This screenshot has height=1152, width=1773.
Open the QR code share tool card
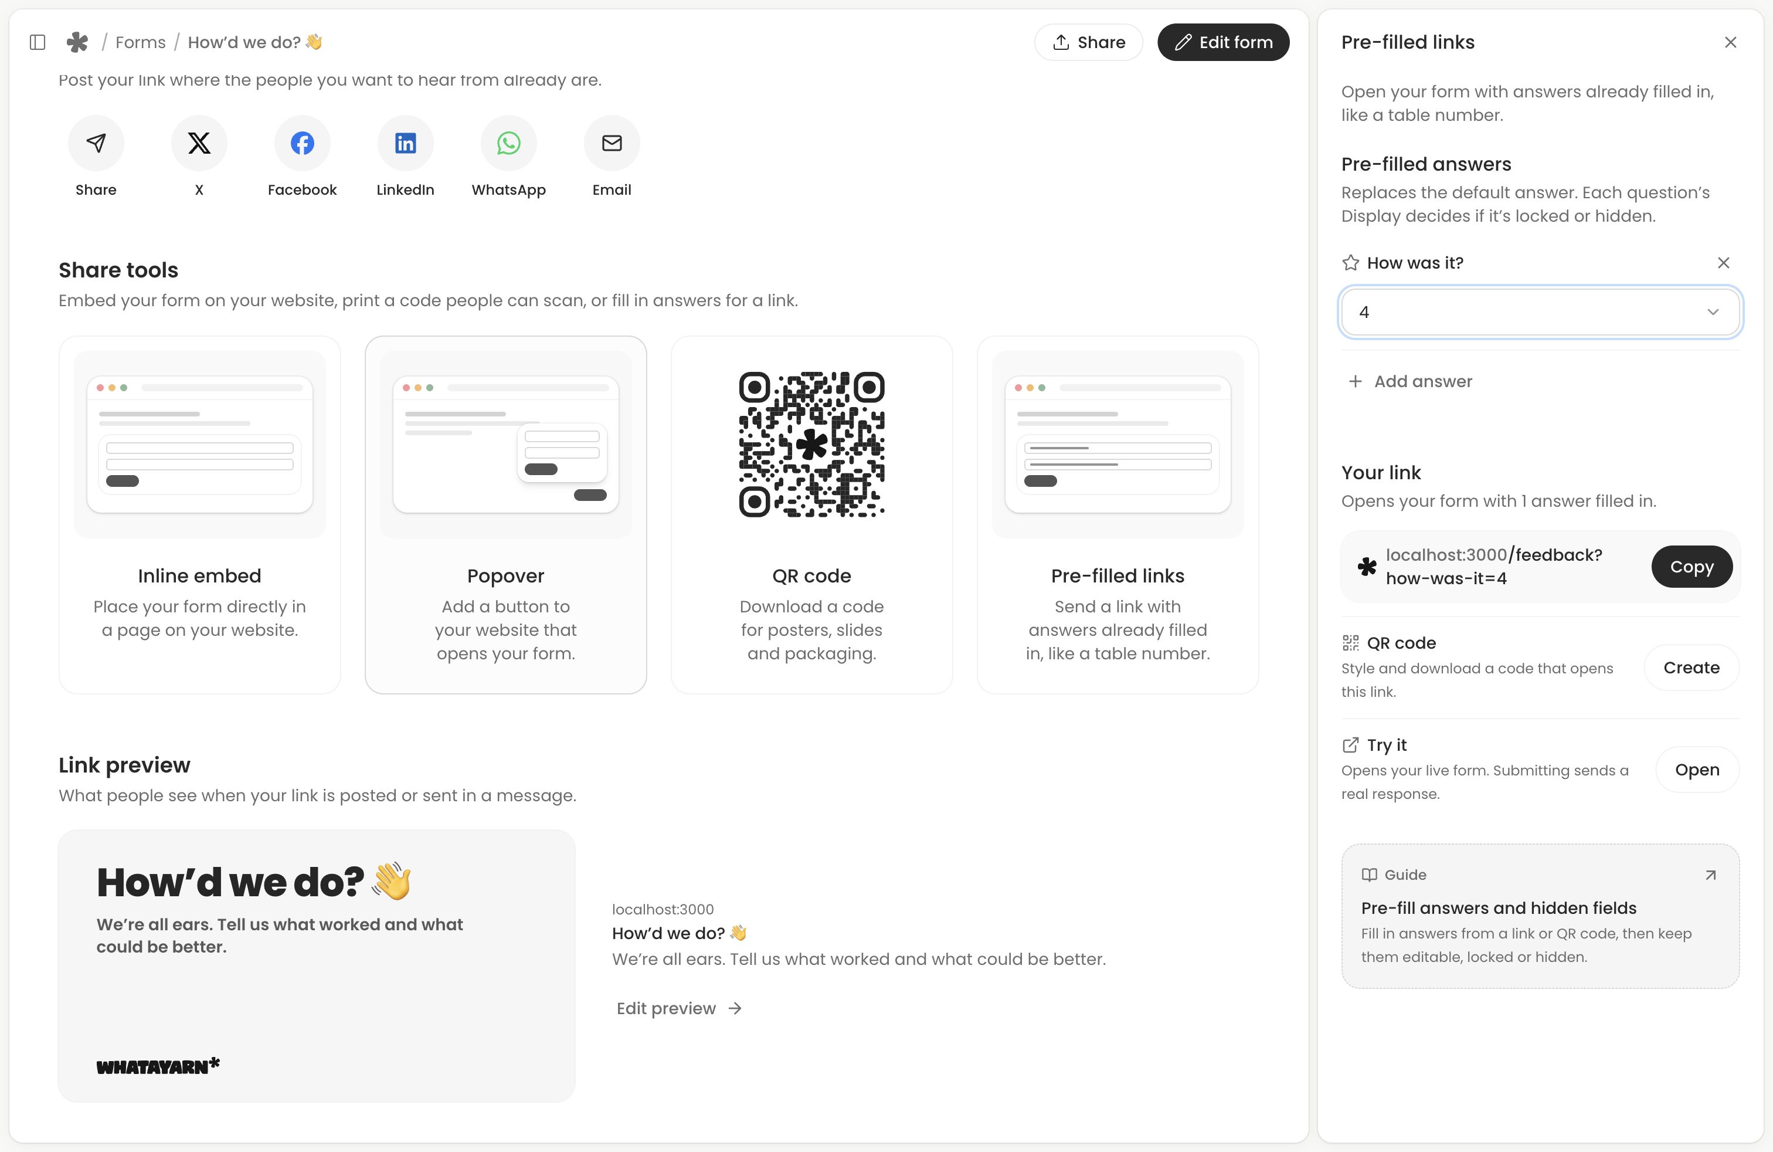812,515
